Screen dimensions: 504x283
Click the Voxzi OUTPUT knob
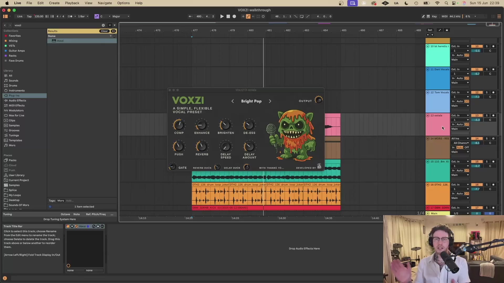coord(318,100)
